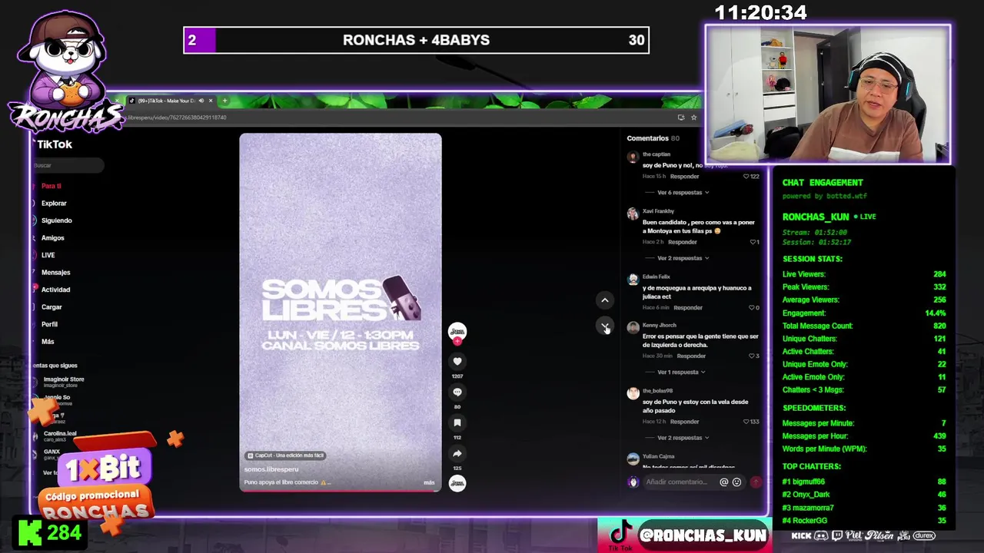Send the comment with the red arrow button
Image resolution: width=984 pixels, height=553 pixels.
click(756, 482)
